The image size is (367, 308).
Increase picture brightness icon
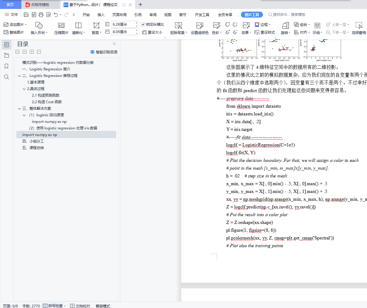[228, 32]
